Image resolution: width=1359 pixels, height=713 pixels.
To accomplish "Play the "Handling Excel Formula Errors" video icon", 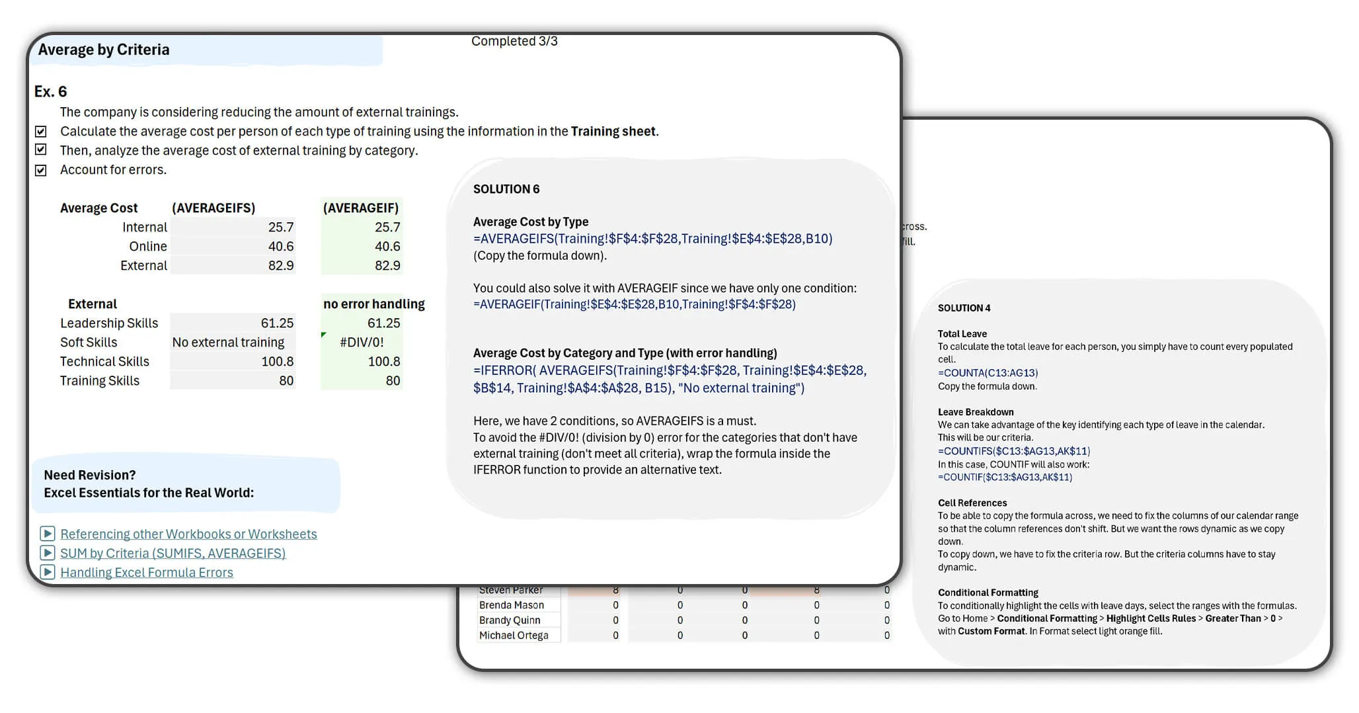I will [49, 573].
